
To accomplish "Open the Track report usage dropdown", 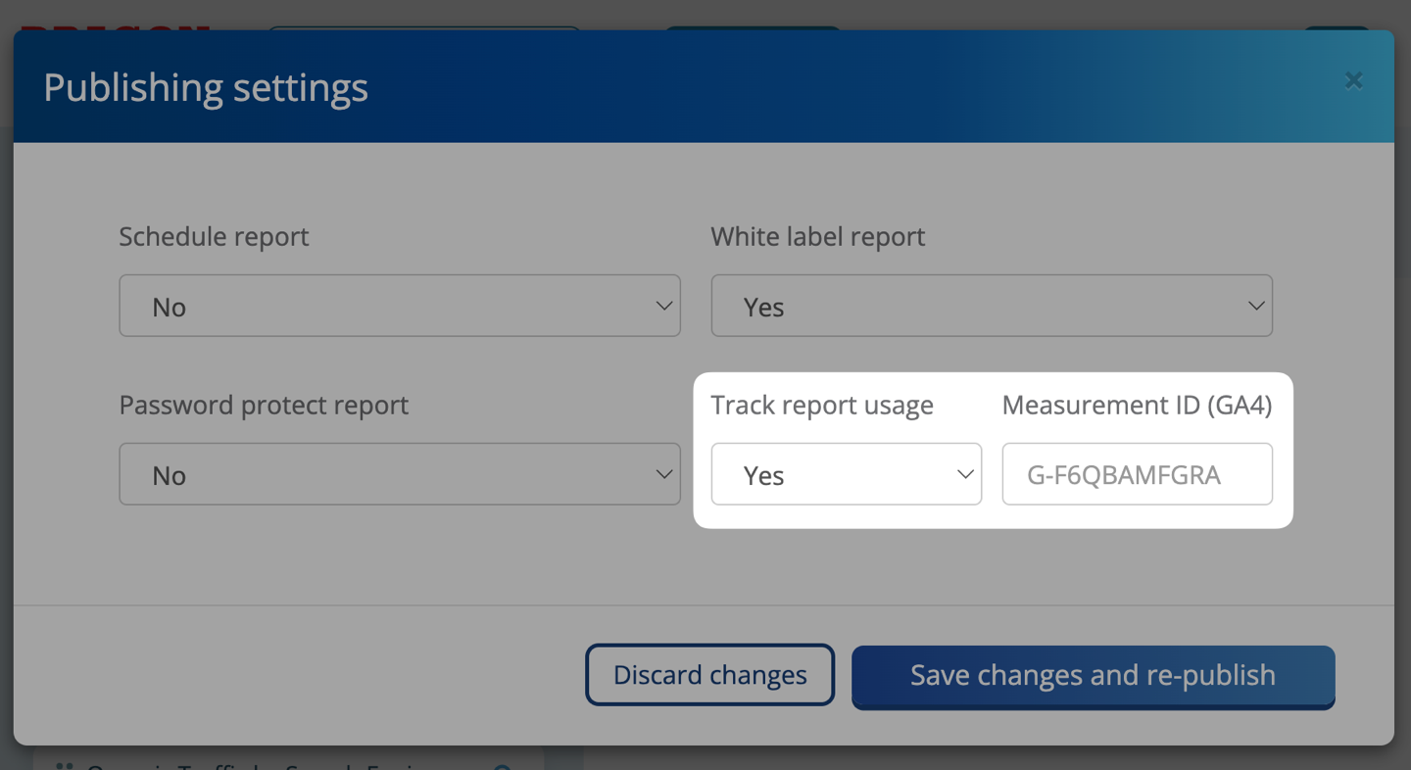I will pos(847,474).
